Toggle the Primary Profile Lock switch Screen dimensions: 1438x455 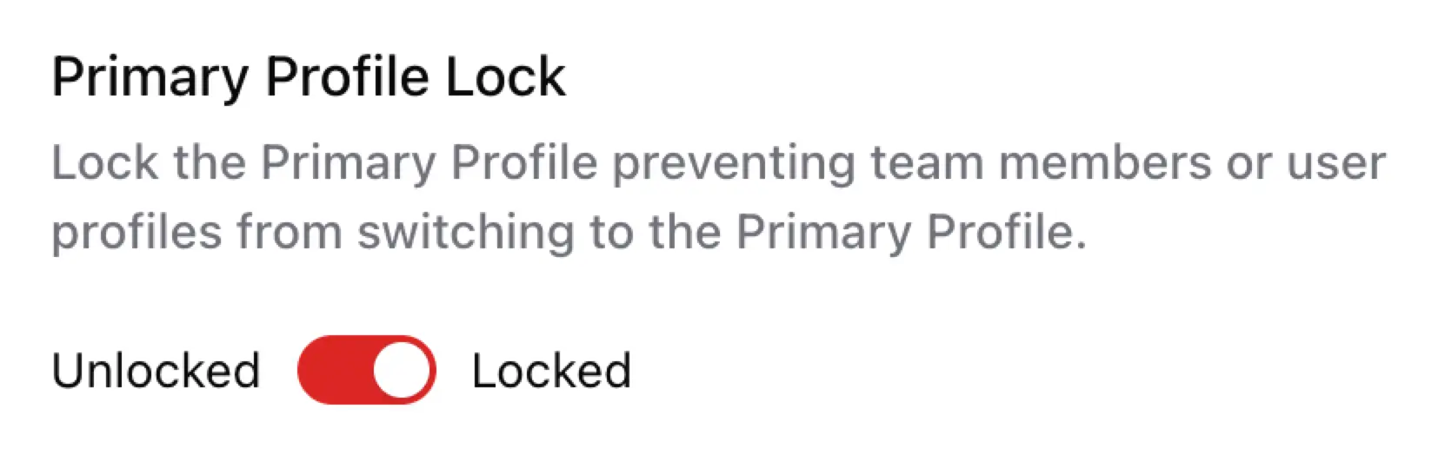tap(366, 370)
